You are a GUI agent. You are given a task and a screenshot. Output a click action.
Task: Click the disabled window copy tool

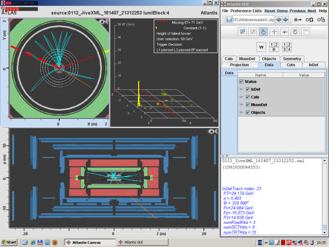coord(306,32)
